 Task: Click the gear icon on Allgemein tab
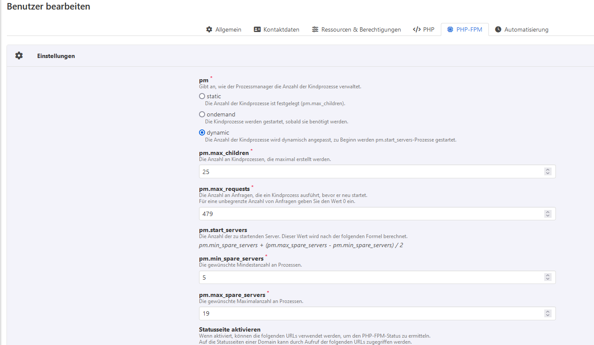point(209,29)
